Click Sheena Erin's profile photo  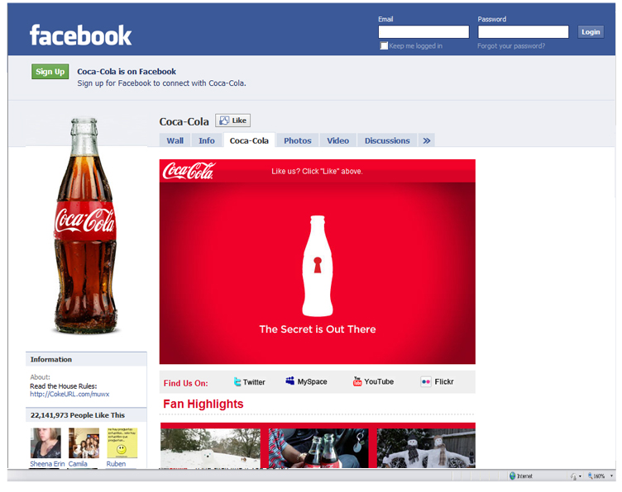tap(46, 443)
